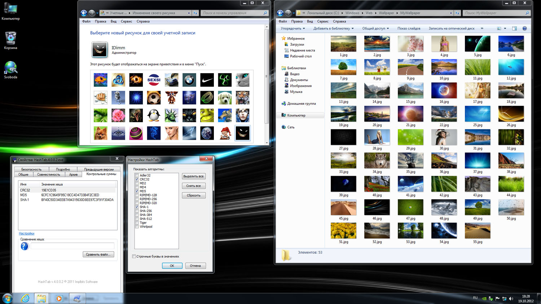Choose the penguin account picture
The height and width of the screenshot is (304, 541).
click(x=154, y=115)
